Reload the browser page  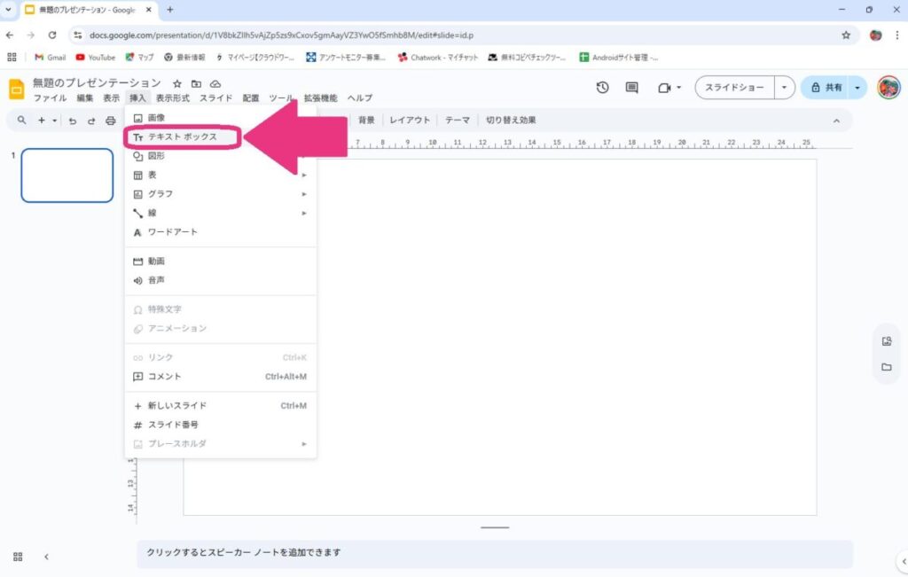coord(52,35)
